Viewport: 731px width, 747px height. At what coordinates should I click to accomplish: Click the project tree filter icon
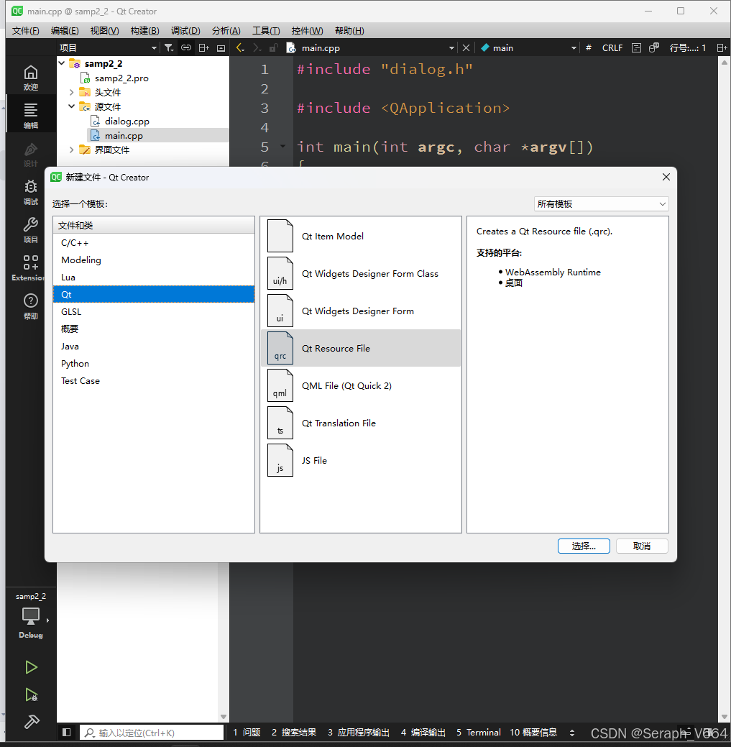click(x=169, y=47)
